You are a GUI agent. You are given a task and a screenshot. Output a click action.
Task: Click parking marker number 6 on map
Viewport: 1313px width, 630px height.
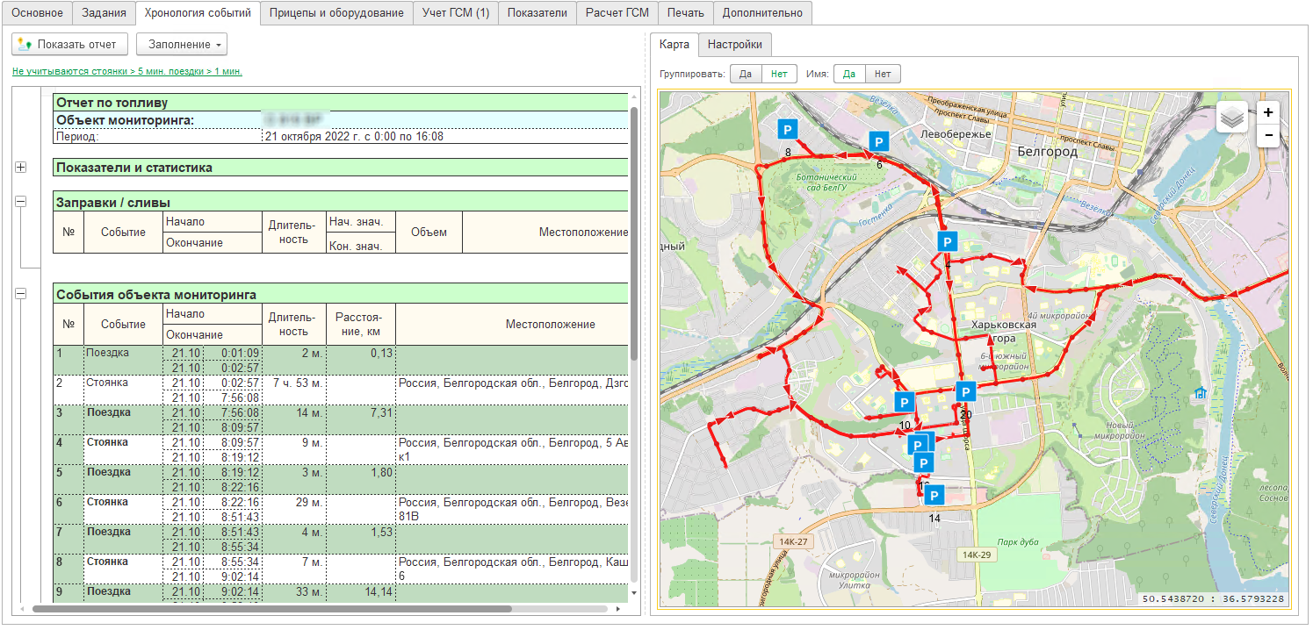pyautogui.click(x=878, y=141)
